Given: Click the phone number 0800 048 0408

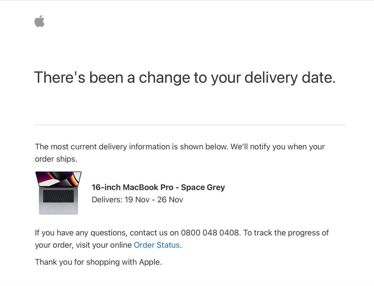Looking at the screenshot, I should point(210,233).
